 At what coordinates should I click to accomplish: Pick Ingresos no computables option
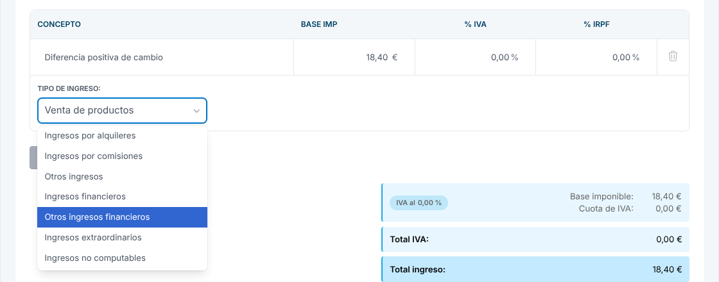click(122, 258)
